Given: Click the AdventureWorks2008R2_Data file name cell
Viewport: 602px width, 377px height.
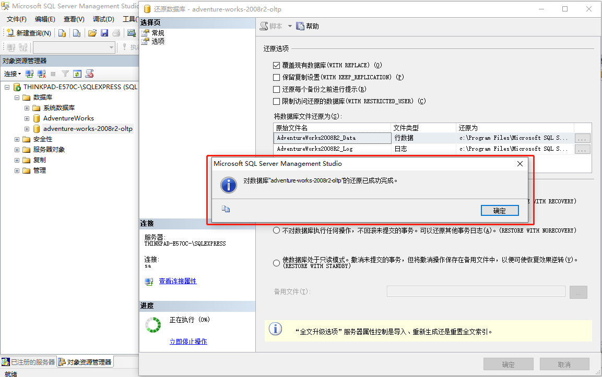Looking at the screenshot, I should [x=333, y=138].
